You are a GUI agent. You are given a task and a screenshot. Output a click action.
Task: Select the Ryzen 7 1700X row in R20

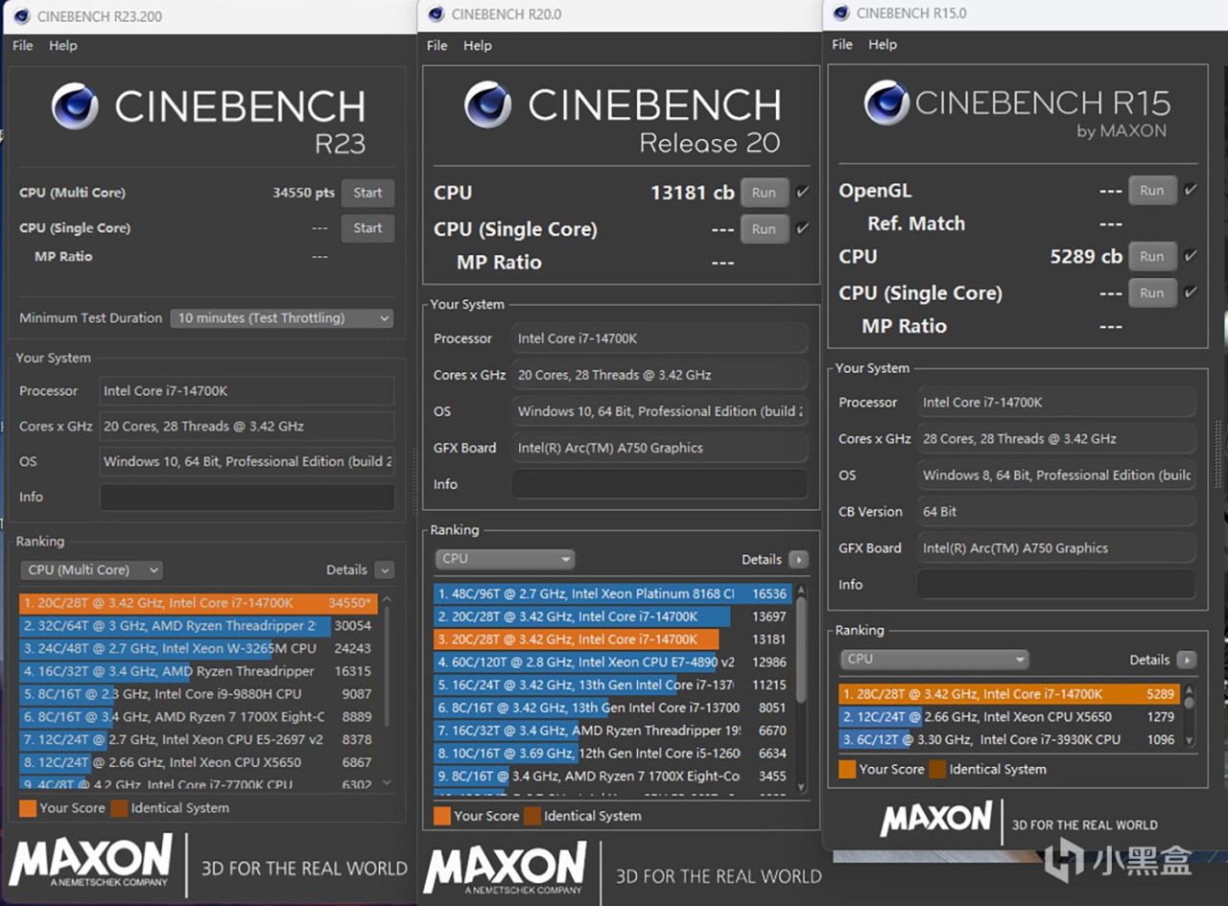coord(613,777)
